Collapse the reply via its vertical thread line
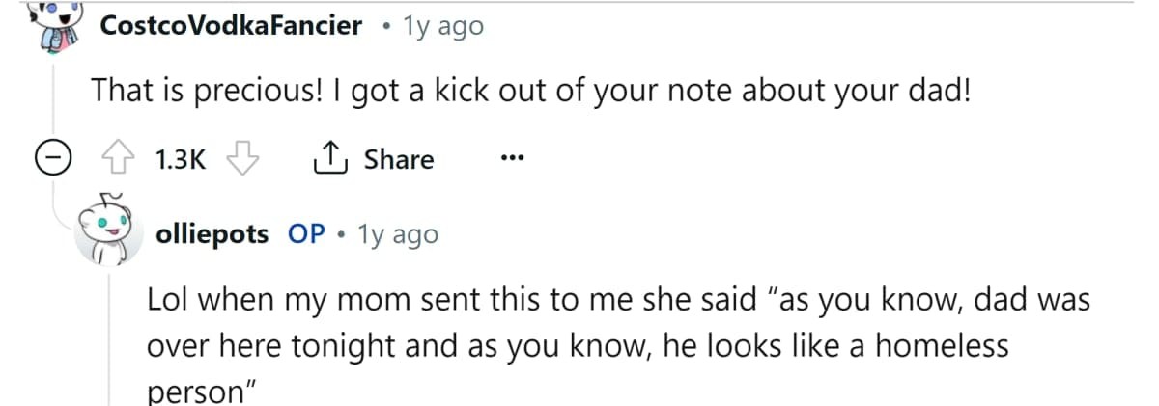The width and height of the screenshot is (1159, 406). 109,338
